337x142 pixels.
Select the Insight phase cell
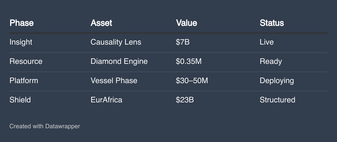coord(21,42)
